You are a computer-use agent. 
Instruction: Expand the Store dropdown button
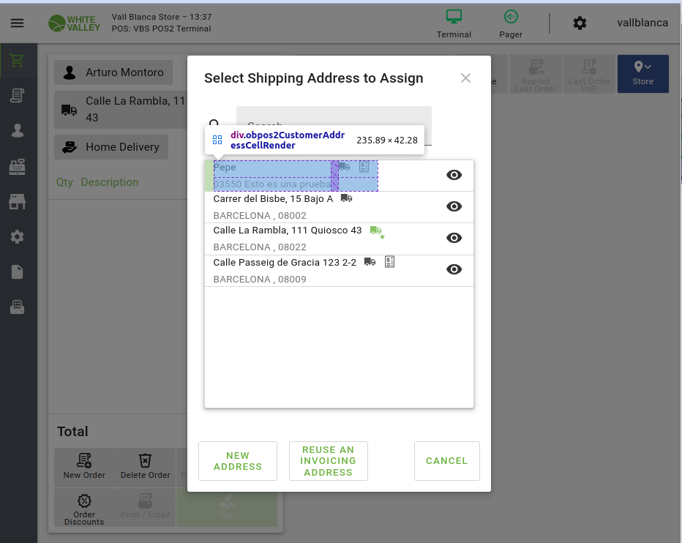pyautogui.click(x=642, y=74)
